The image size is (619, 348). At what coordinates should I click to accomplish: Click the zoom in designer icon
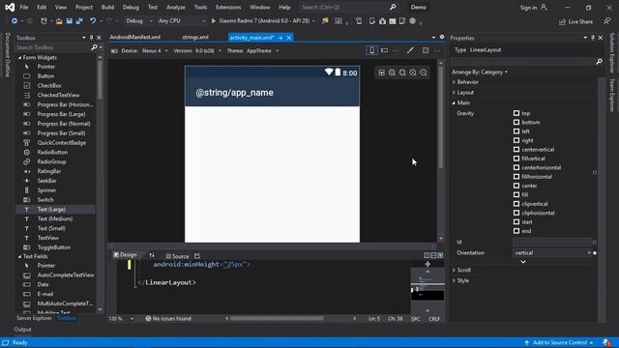pos(413,72)
